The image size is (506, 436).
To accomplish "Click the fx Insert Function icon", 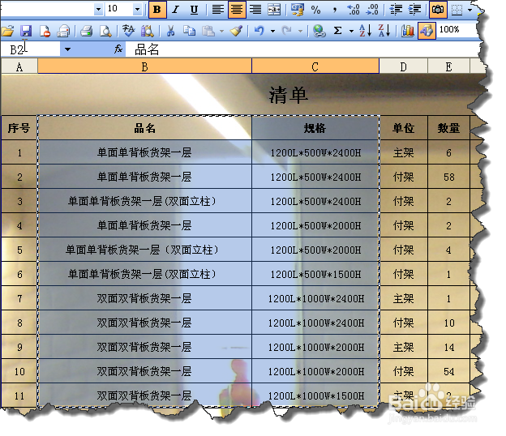I will click(x=118, y=49).
